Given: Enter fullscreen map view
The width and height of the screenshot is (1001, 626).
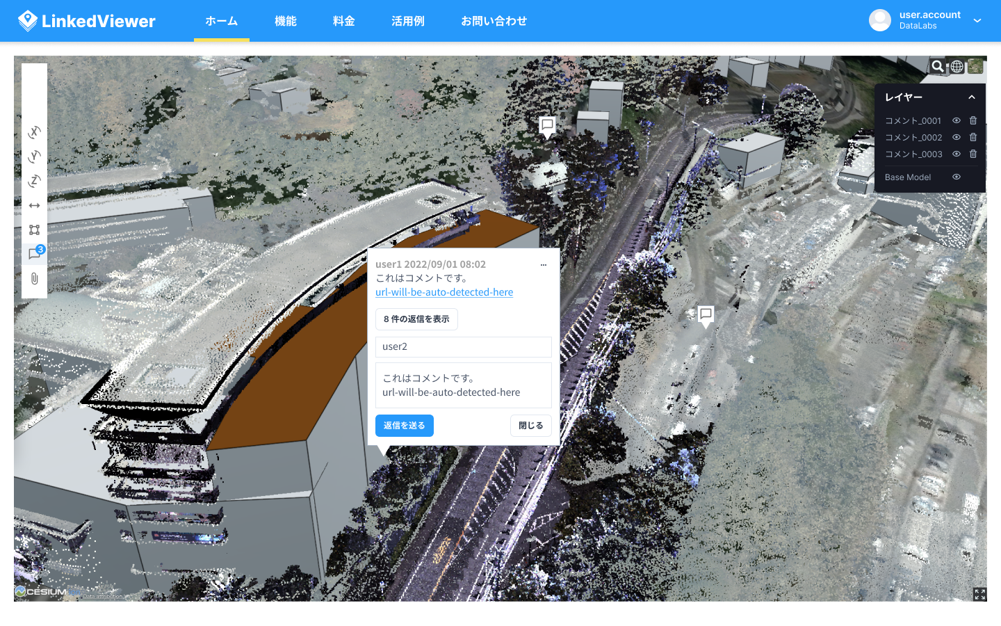Looking at the screenshot, I should [980, 594].
